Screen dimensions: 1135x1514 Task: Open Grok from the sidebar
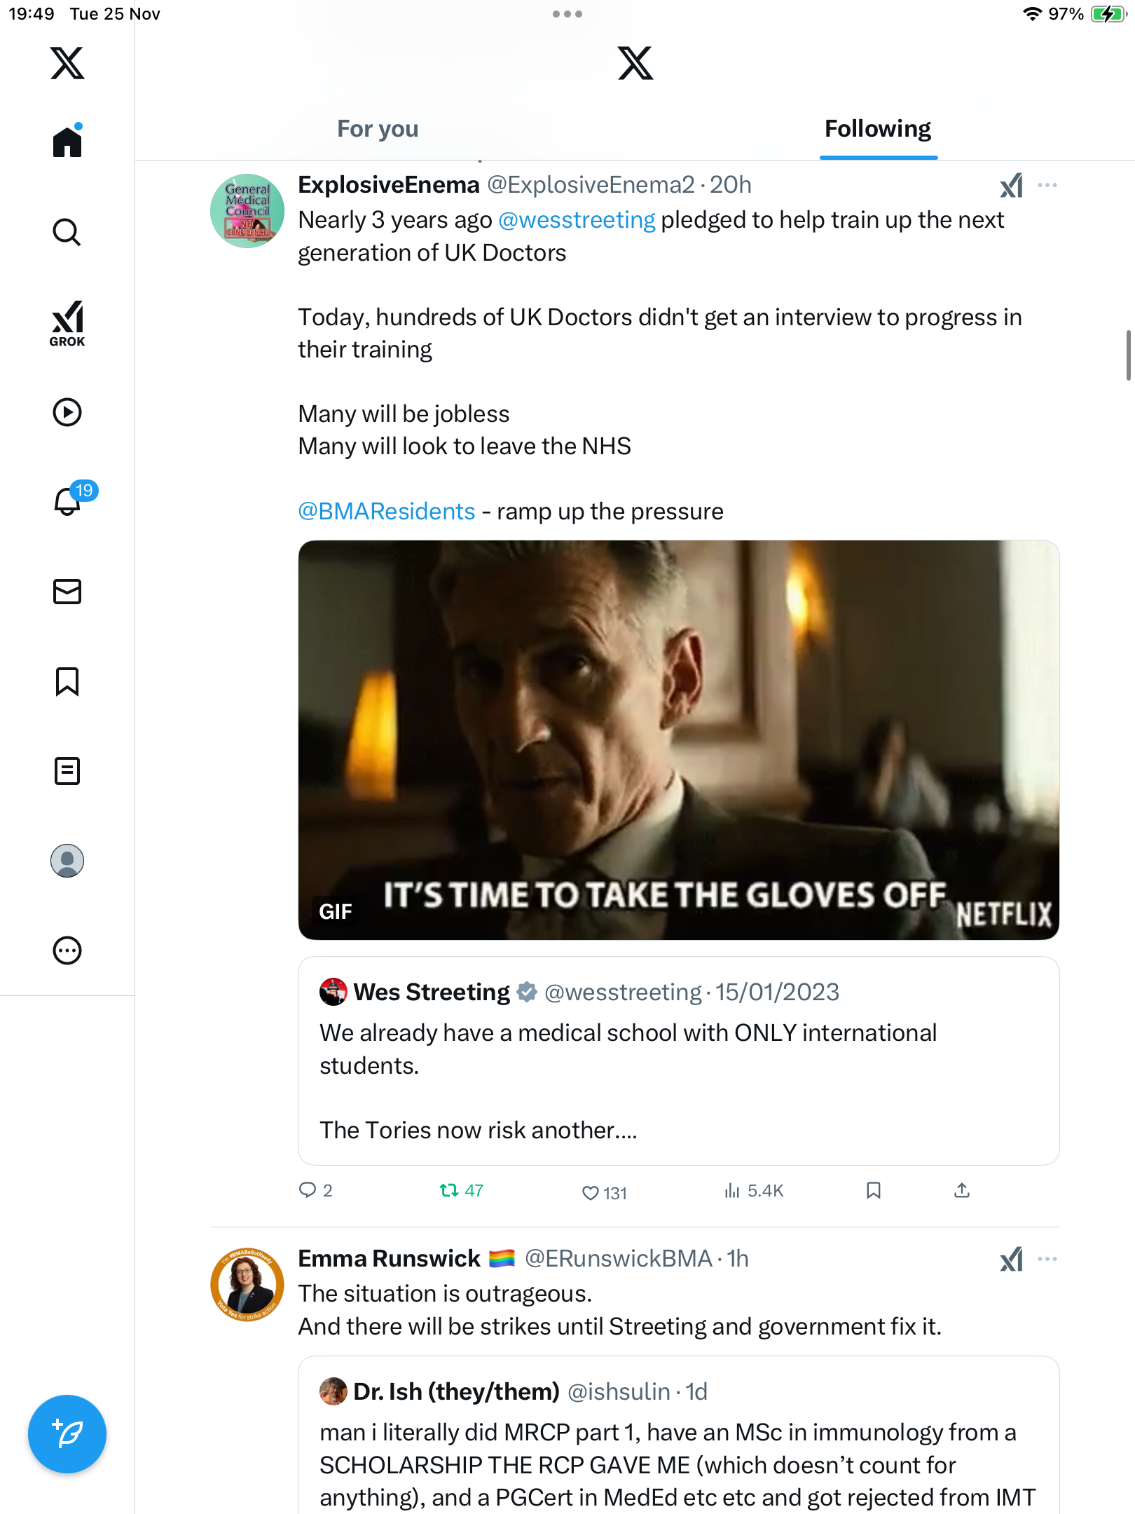[x=67, y=323]
